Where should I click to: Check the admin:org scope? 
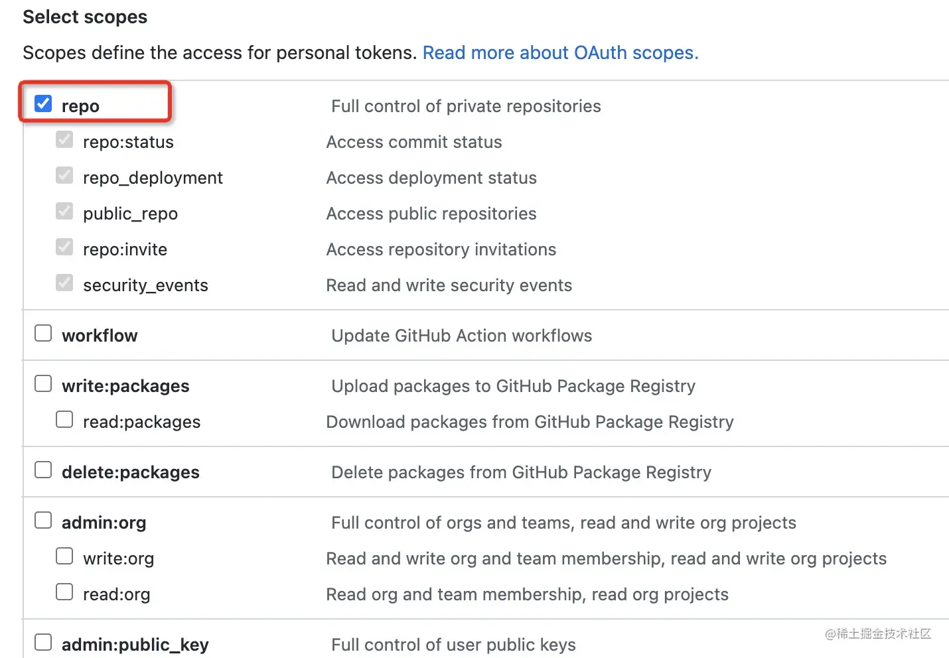click(x=43, y=520)
